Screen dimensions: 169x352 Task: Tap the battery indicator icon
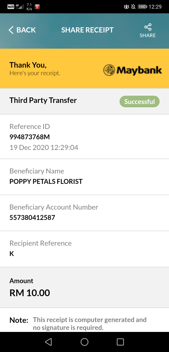click(x=142, y=7)
